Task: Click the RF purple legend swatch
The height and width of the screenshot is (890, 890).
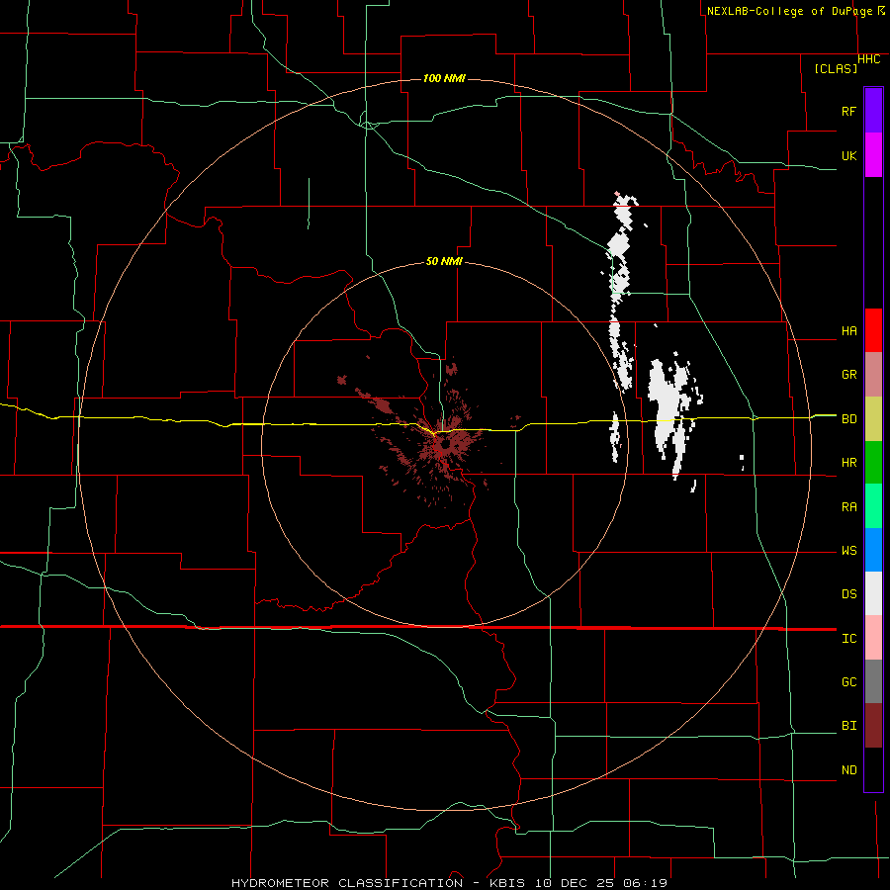Action: 873,111
